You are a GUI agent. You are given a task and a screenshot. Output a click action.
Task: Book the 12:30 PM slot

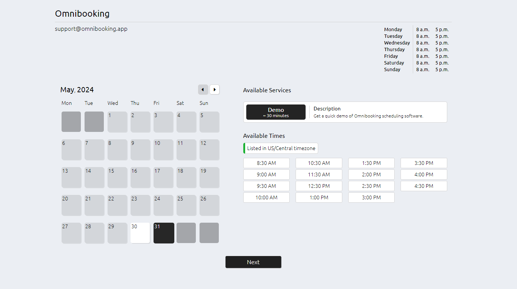(x=319, y=186)
